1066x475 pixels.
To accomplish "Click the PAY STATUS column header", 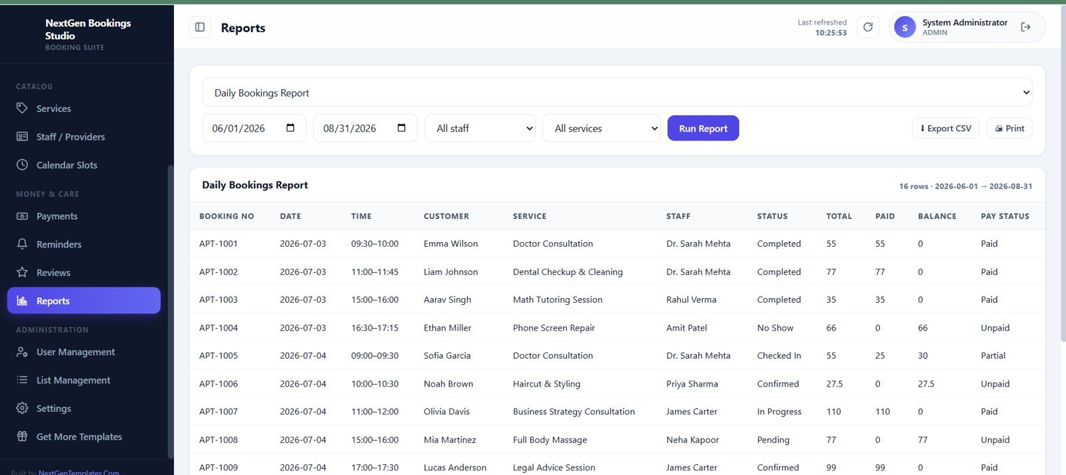I will (1005, 216).
